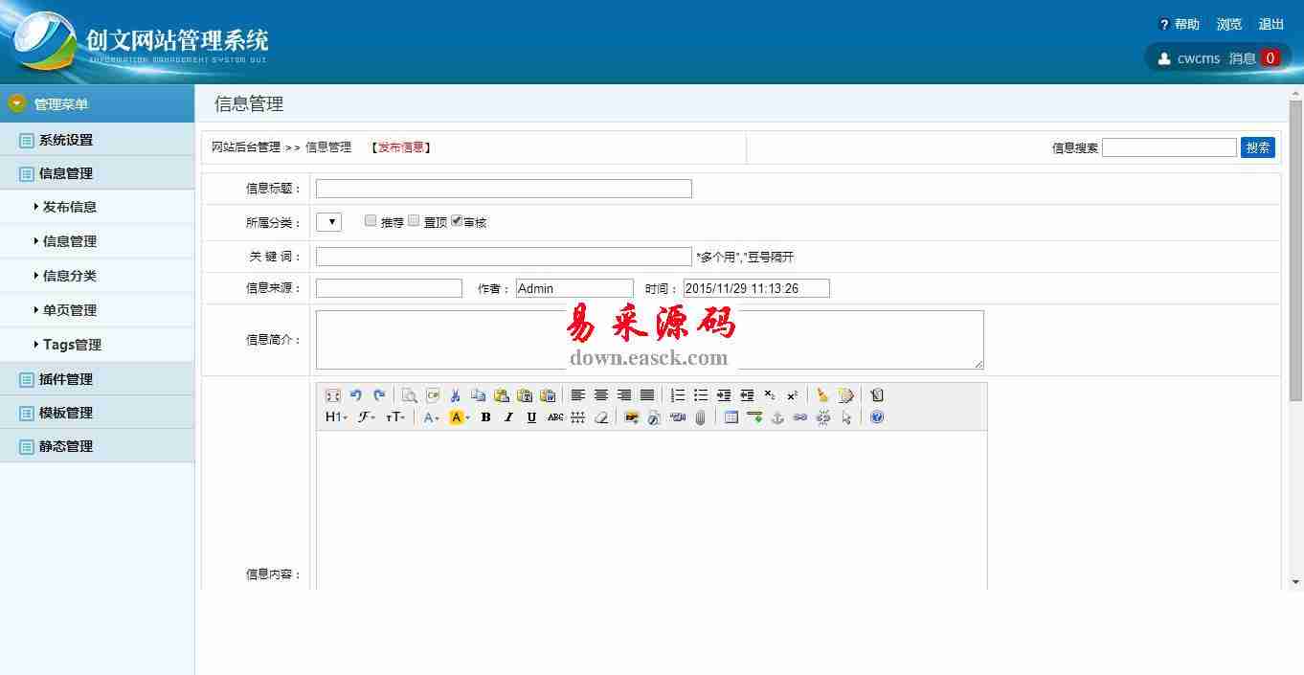
Task: Check the 置顶 checkbox
Action: click(414, 221)
